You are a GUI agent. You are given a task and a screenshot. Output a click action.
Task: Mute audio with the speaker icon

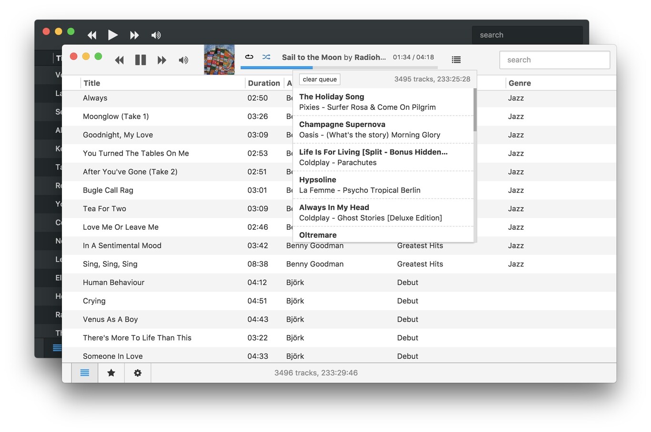tap(183, 60)
